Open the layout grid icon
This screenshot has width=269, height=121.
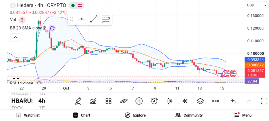[x=108, y=101]
